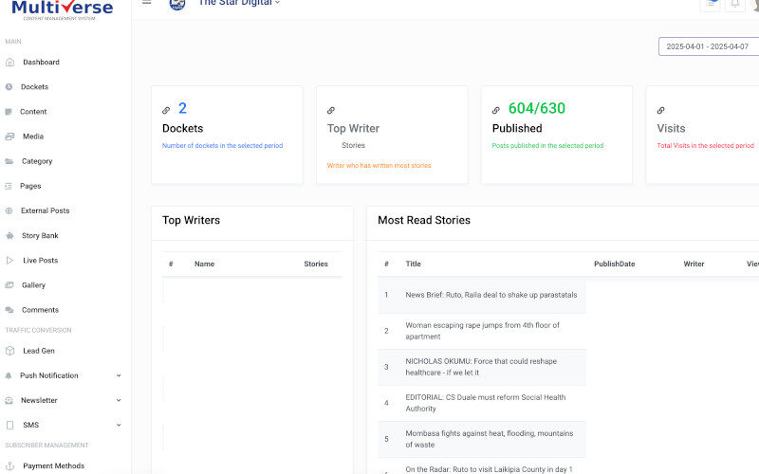The height and width of the screenshot is (474, 759).
Task: Click the notification bell icon in header
Action: [734, 4]
